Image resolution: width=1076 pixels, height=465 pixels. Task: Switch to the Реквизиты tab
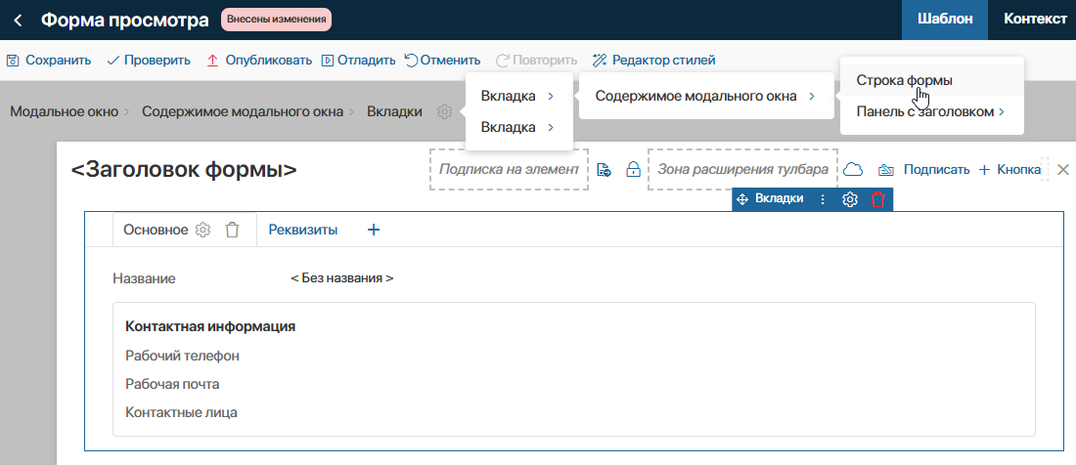coord(302,231)
